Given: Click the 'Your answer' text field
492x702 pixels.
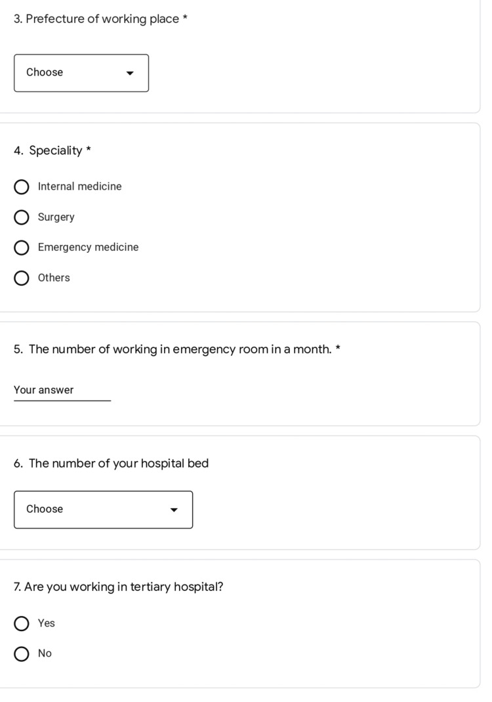Looking at the screenshot, I should pyautogui.click(x=62, y=390).
